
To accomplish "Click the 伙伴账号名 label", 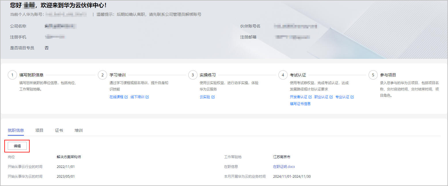I will 250,26.
